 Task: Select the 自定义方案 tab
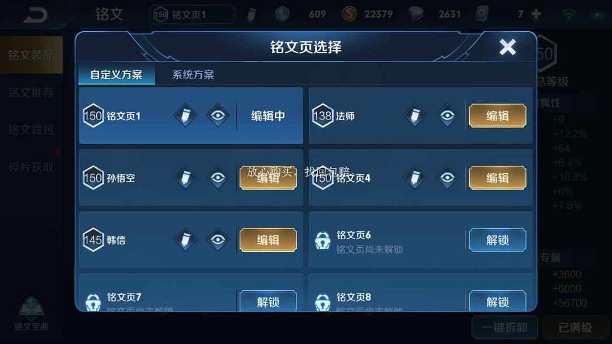[x=116, y=75]
